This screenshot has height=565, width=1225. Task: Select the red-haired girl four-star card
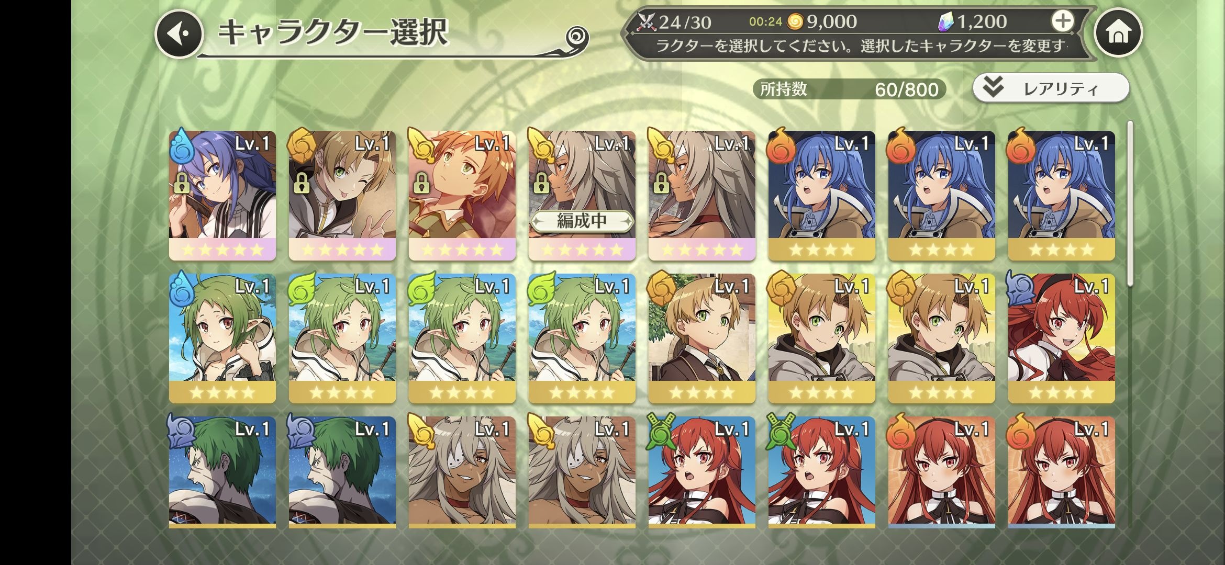pyautogui.click(x=1062, y=338)
